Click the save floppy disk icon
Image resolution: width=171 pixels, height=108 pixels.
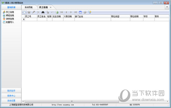pos(29,12)
